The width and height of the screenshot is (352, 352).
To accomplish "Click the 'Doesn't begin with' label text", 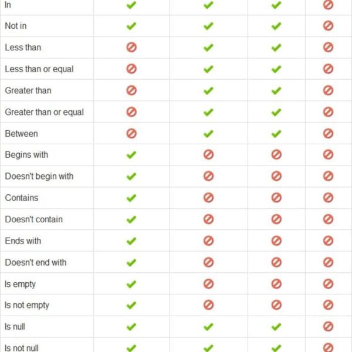I will (39, 176).
